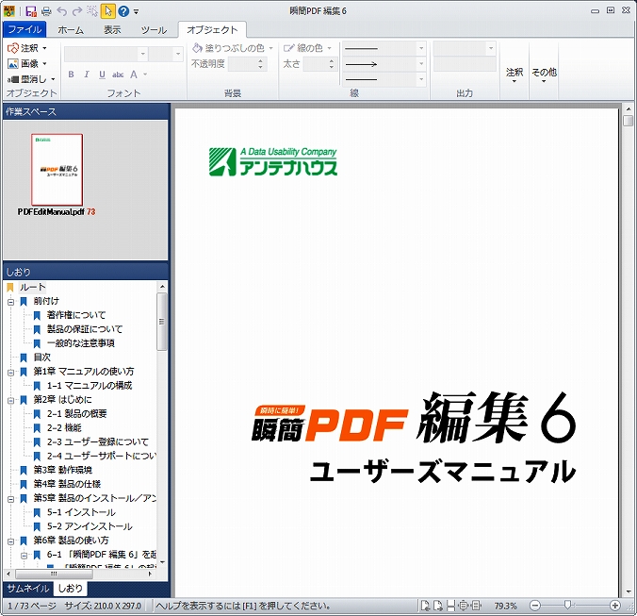637x616 pixels.
Task: Open the 製品の保証について bookmark
Action: tap(85, 329)
